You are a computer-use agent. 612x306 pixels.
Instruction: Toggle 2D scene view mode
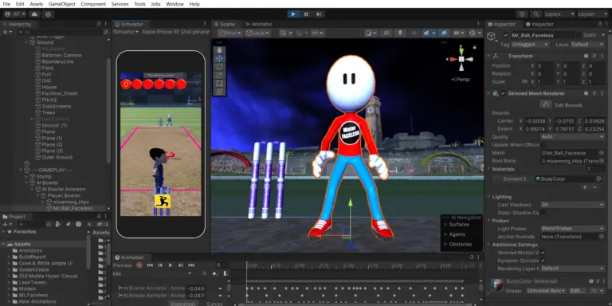click(386, 33)
